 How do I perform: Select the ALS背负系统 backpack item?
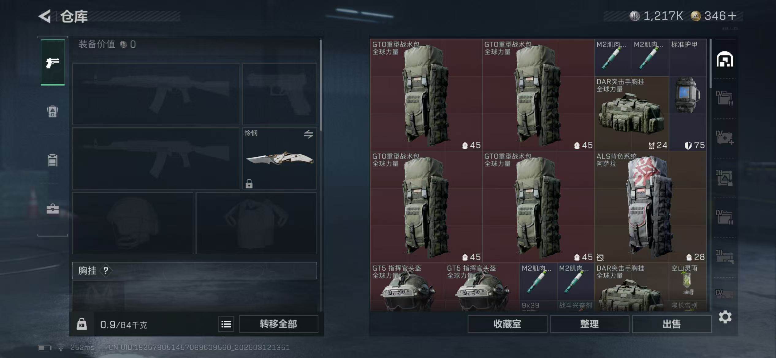[x=650, y=207]
